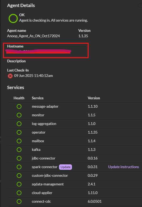142x207 pixels.
Task: Click version 0.0.16 of jdbc-connector
Action: (93, 158)
